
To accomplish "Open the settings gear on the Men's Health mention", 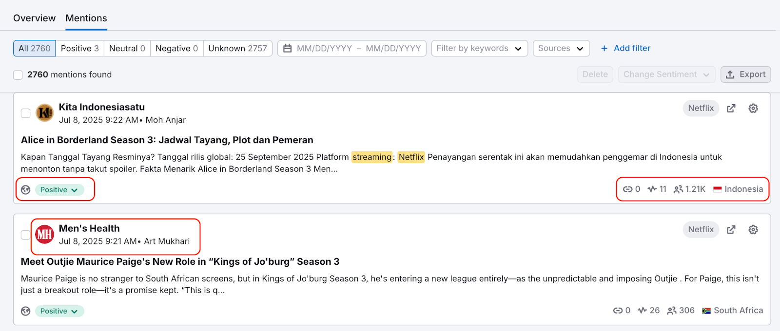I will (753, 229).
